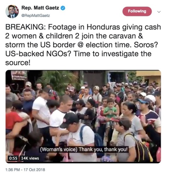Click 'US-backed NGOs?' in tweet text
The height and width of the screenshot is (175, 170).
click(38, 54)
